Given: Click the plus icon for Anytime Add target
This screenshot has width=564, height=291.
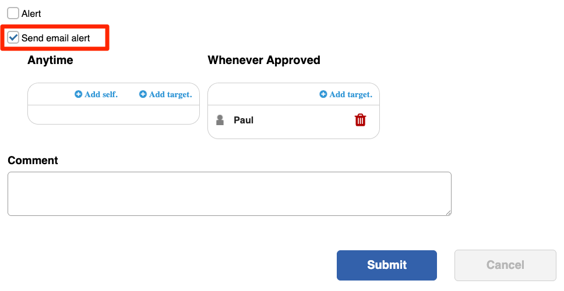Looking at the screenshot, I should click(143, 94).
